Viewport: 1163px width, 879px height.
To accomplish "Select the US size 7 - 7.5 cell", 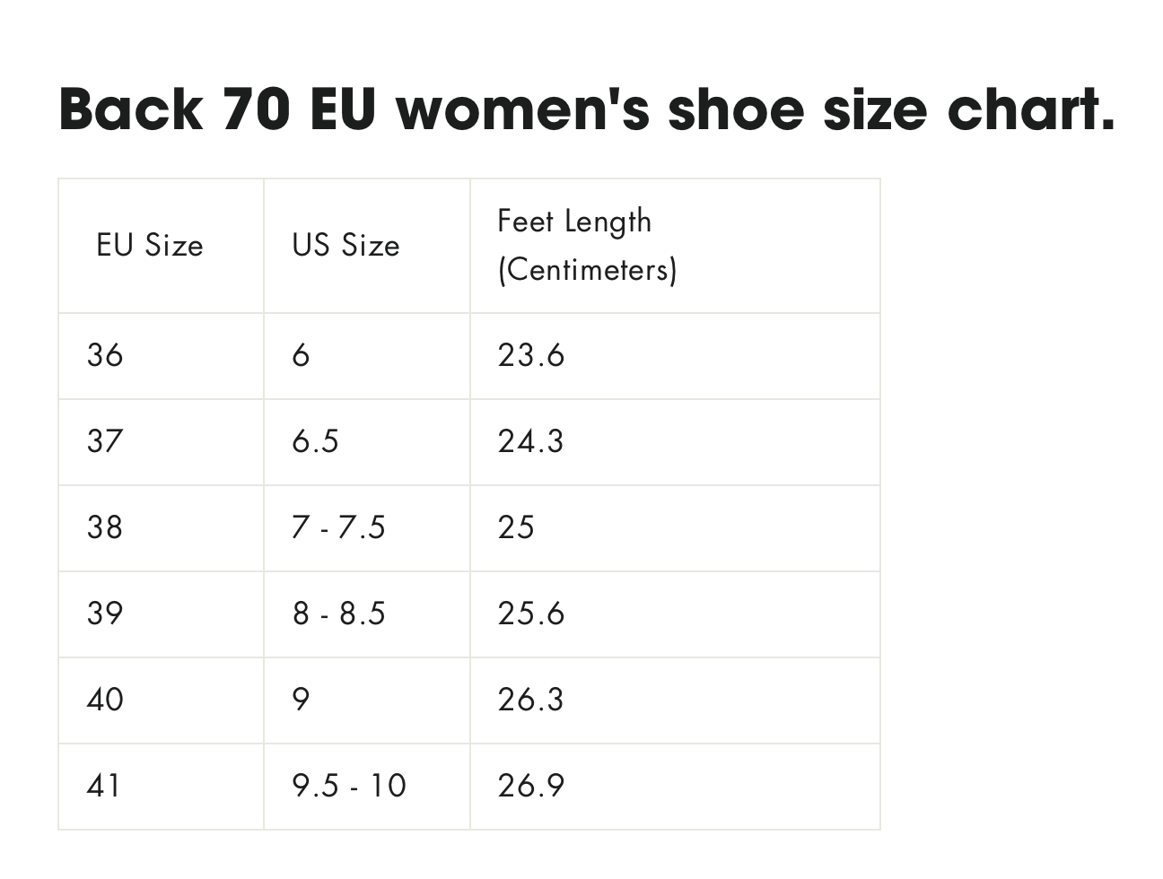I will [x=338, y=527].
